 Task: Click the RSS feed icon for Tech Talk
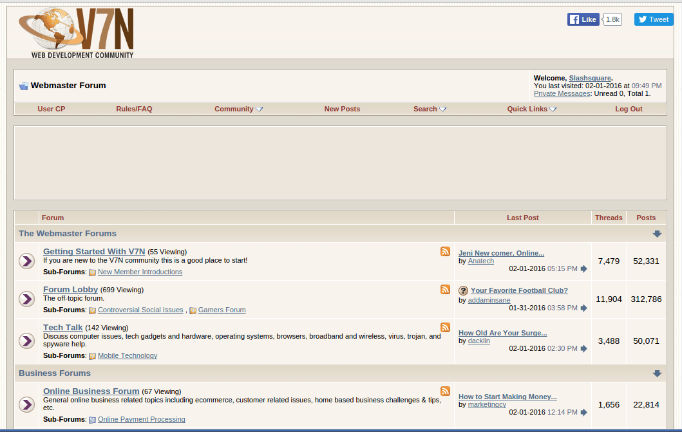tap(445, 328)
